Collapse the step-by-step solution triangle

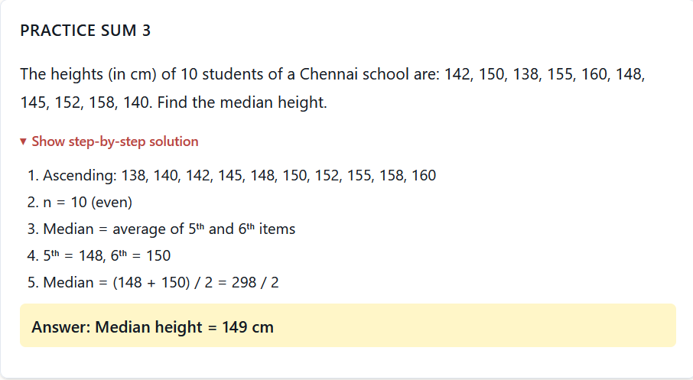[24, 141]
